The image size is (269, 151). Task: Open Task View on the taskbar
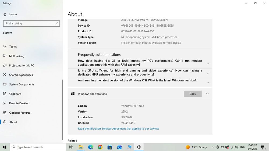(71, 147)
